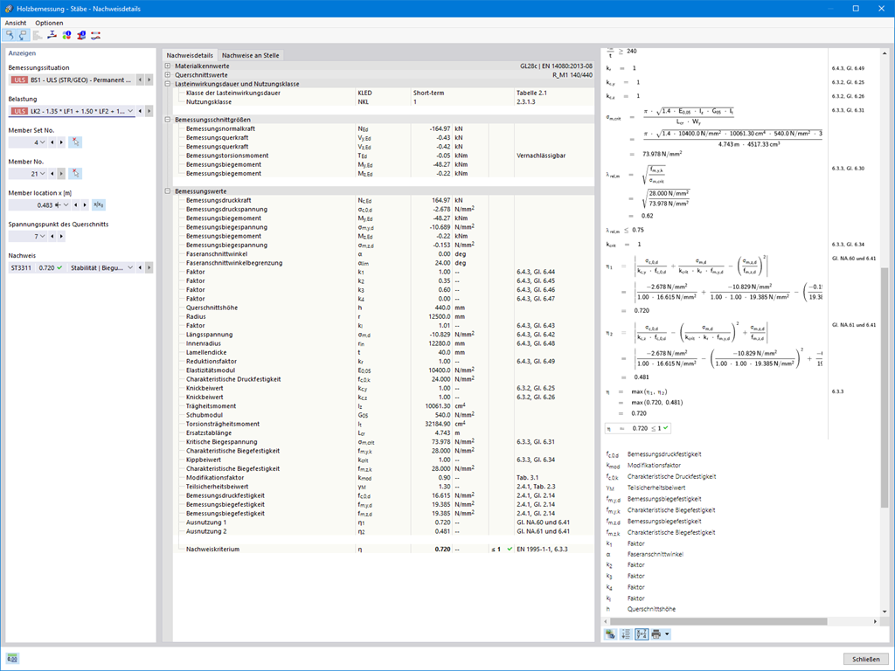Go to next Belastung entry
Viewport: 895px width, 671px height.
[149, 111]
